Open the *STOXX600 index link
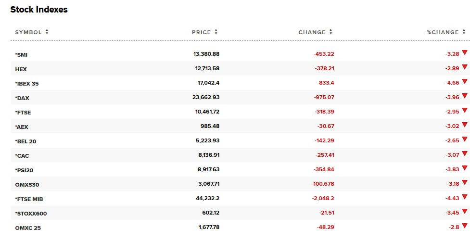Image resolution: width=470 pixels, height=241 pixels. coord(31,214)
